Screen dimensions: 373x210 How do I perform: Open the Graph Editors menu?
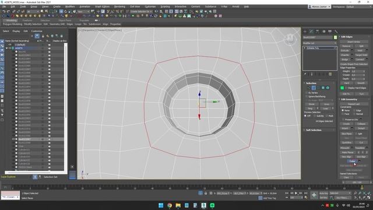tap(102, 6)
